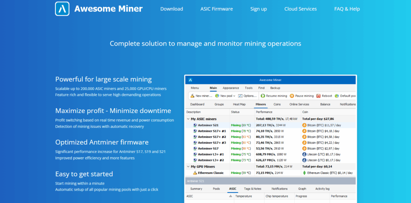The image size is (411, 203).
Task: Open the Heat Map tab
Action: click(x=239, y=104)
